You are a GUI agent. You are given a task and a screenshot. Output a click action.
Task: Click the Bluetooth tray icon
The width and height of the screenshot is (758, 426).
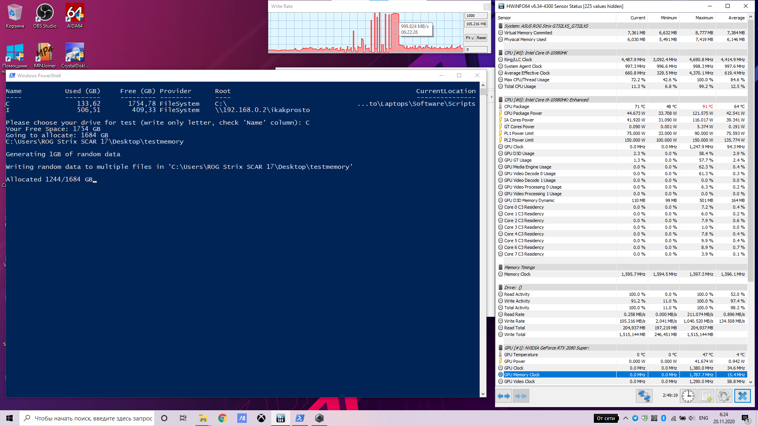[664, 418]
